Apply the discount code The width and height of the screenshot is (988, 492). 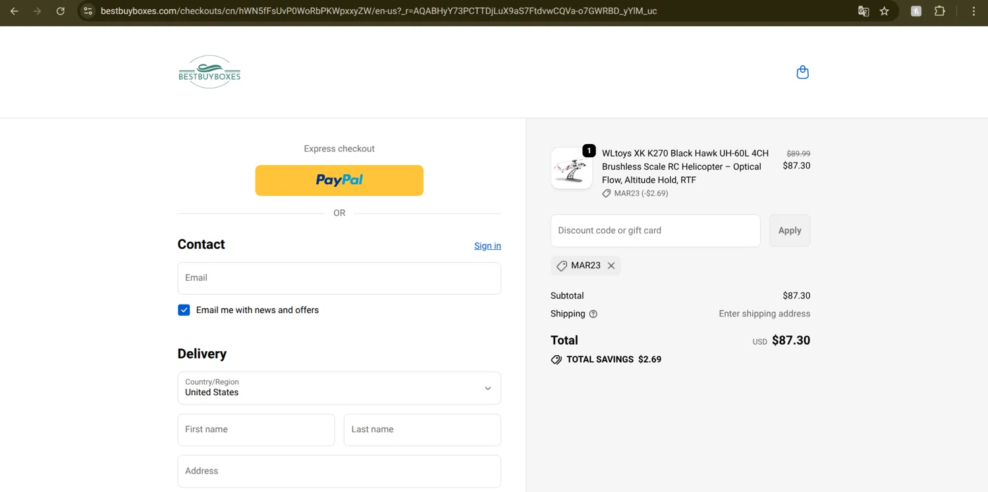click(790, 231)
